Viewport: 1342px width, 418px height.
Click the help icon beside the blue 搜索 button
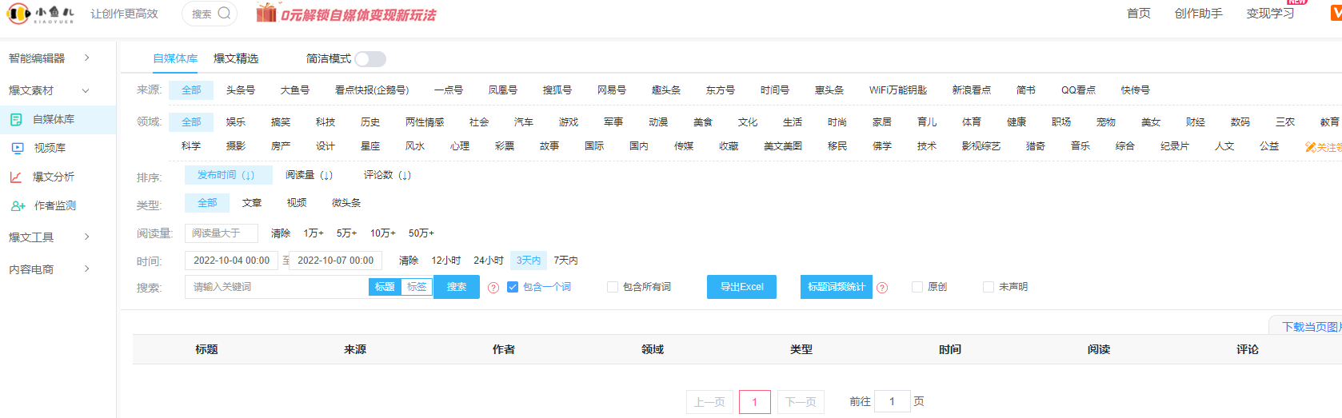coord(493,288)
